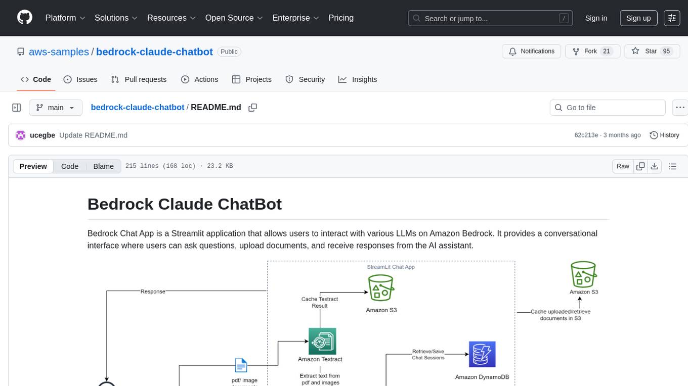Open commit 62c213e
Image resolution: width=688 pixels, height=386 pixels.
(586, 135)
